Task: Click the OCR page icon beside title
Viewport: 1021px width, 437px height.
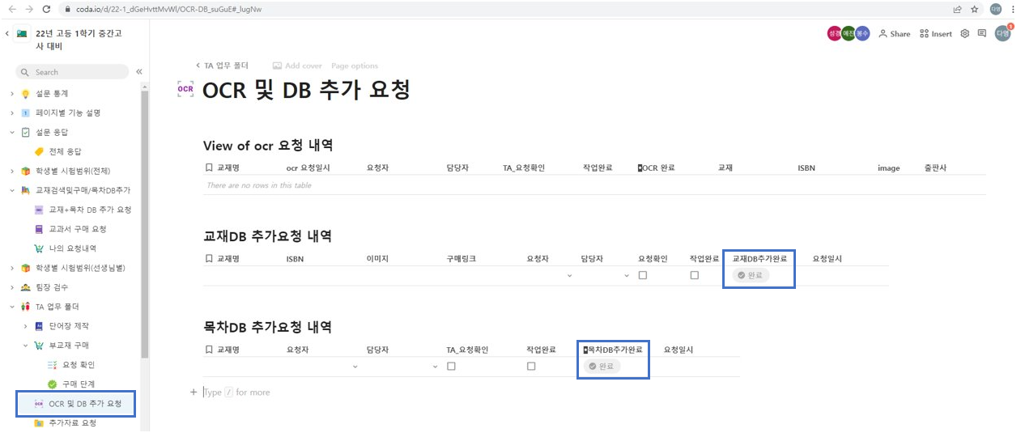Action: coord(185,89)
